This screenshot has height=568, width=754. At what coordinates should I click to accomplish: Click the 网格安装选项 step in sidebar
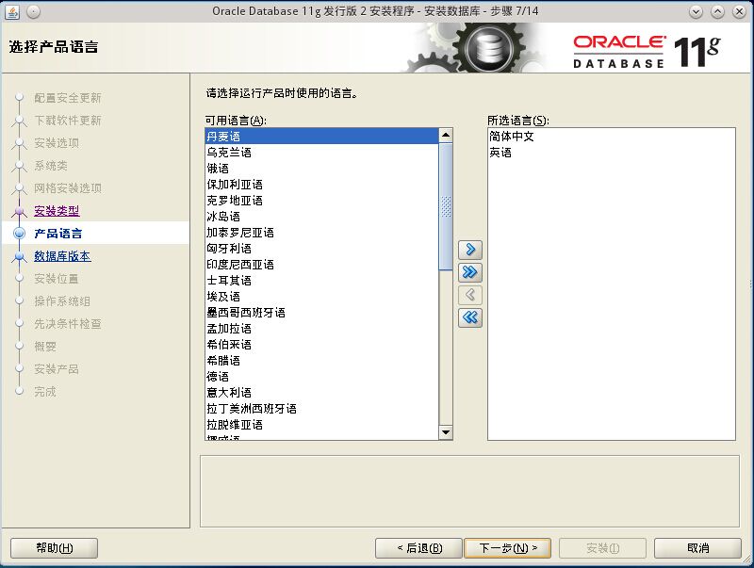[x=68, y=188]
